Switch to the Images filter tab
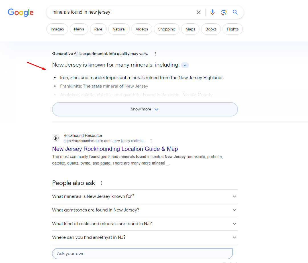 coord(57,29)
